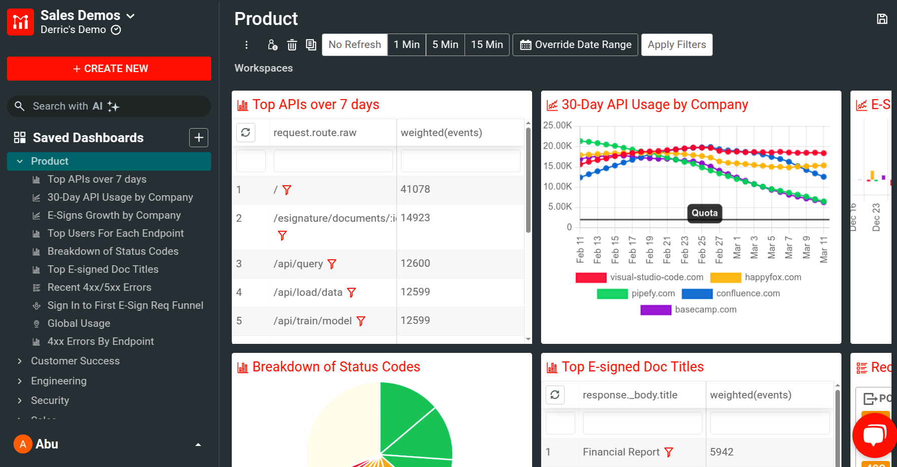Select the Breakdown of Status Codes dashboard item
The height and width of the screenshot is (467, 897).
point(113,251)
